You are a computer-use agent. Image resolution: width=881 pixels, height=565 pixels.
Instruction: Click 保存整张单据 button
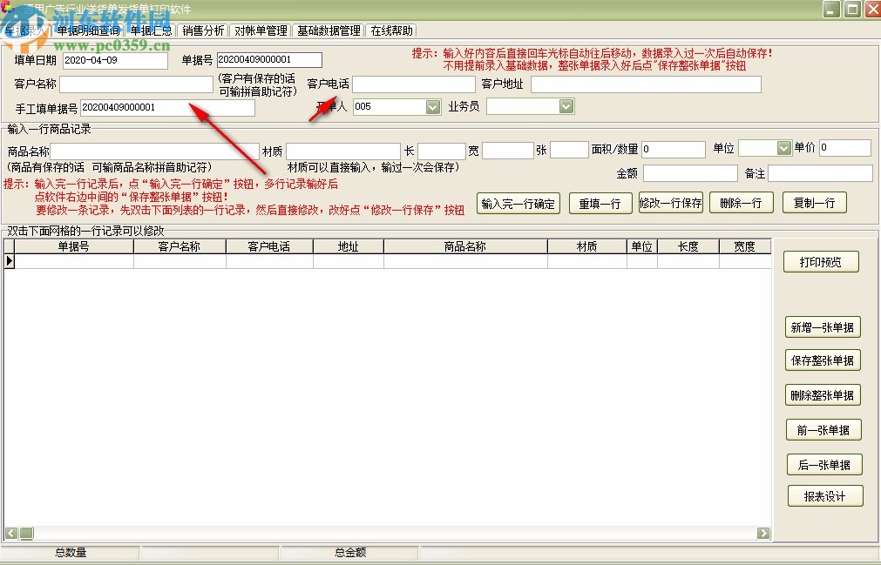pyautogui.click(x=823, y=360)
